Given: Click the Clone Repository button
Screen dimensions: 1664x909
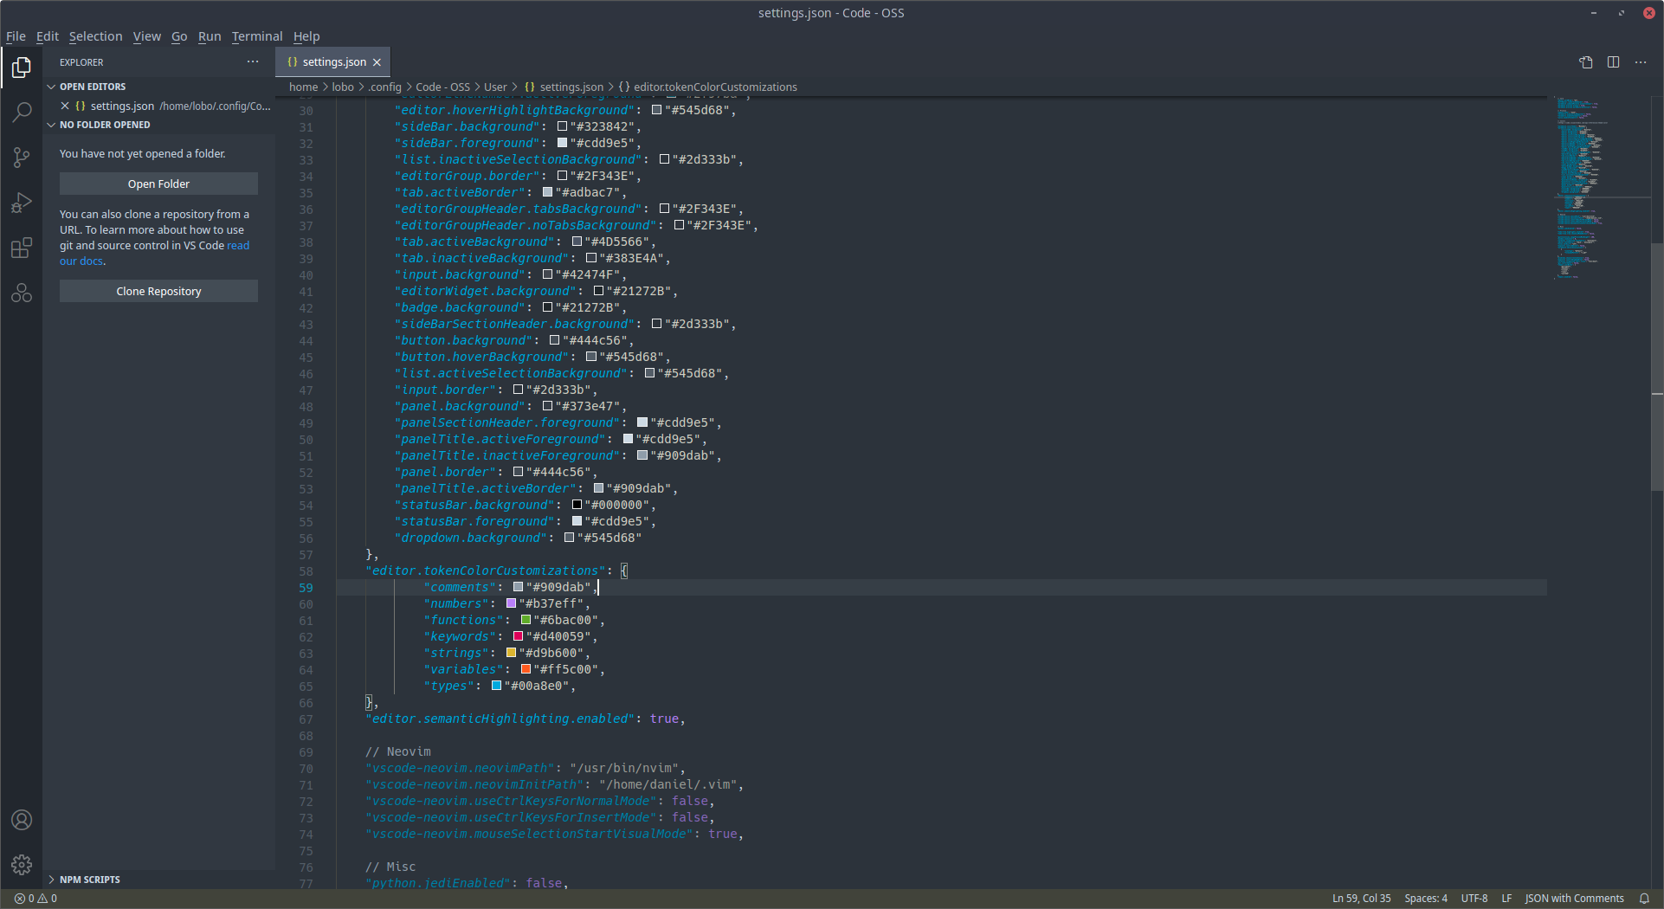Looking at the screenshot, I should click(158, 291).
